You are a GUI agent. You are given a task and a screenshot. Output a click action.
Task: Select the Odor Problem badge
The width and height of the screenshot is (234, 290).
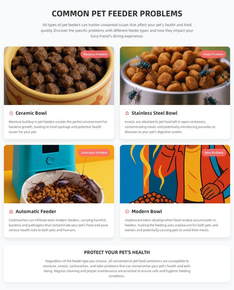(214, 153)
